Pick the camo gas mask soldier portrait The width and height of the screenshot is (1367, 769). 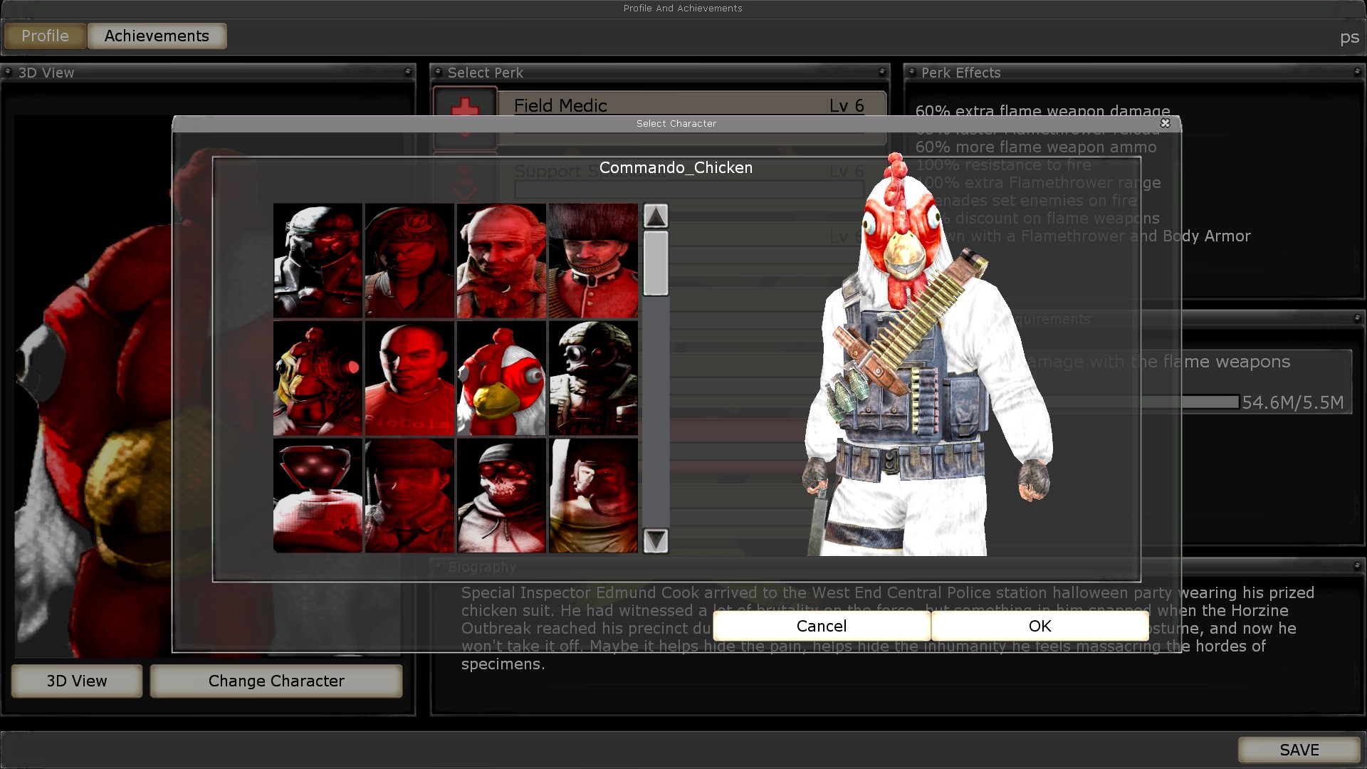(593, 378)
